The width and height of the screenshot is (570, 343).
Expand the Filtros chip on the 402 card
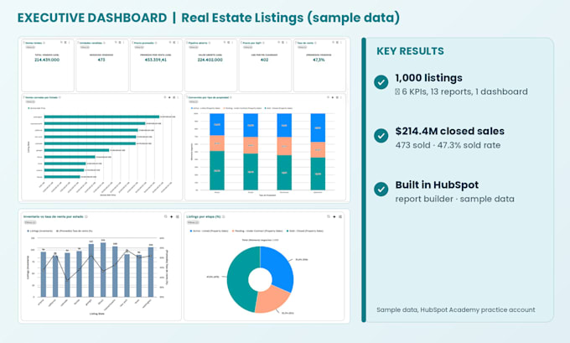click(x=247, y=47)
